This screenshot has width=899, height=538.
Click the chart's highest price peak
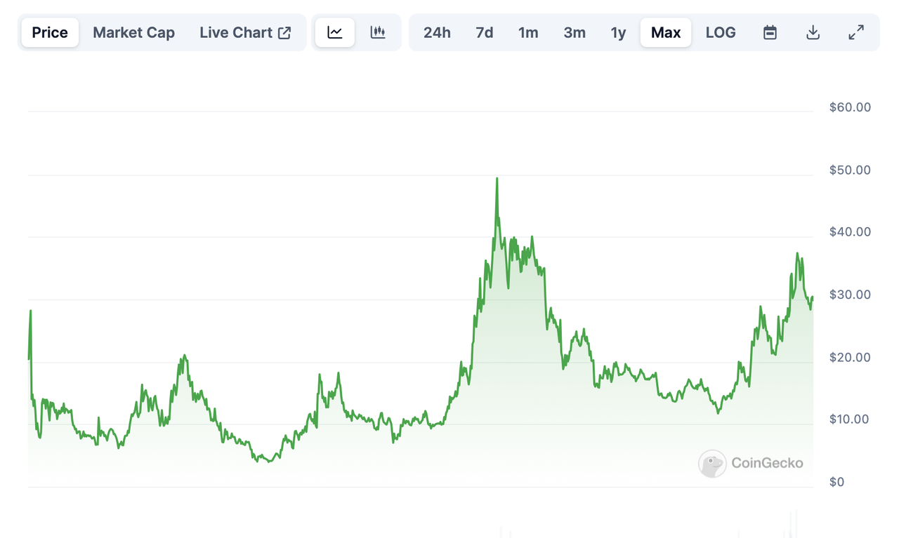click(497, 177)
